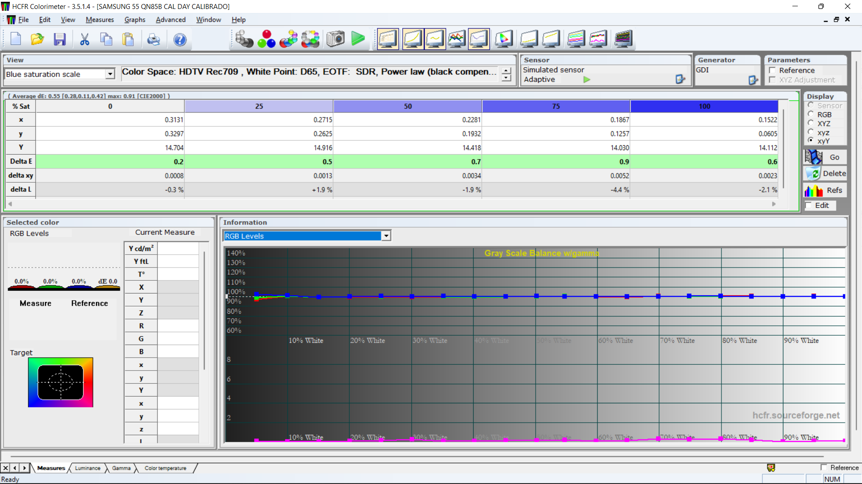Click the Target color spectrum square
The image size is (862, 484).
coord(61,382)
